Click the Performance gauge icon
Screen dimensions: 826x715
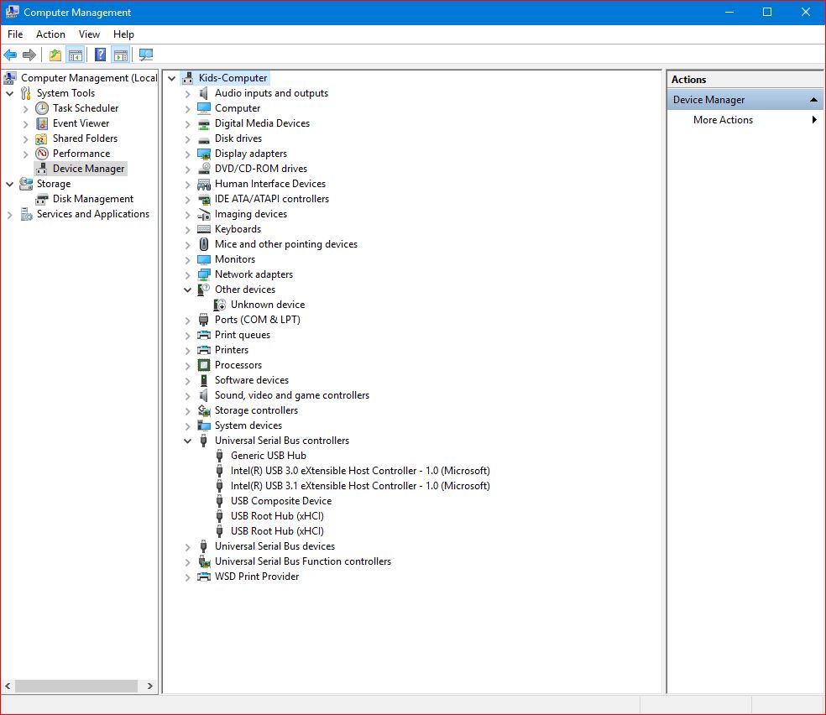click(x=42, y=154)
